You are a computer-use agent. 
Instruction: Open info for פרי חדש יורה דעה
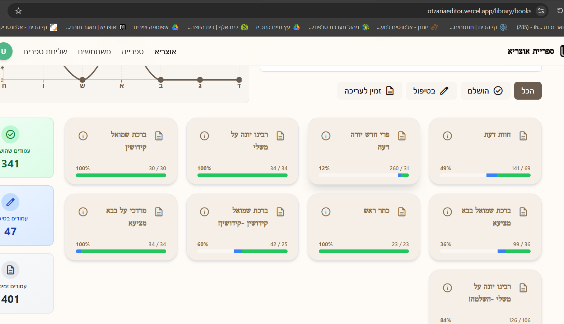click(x=326, y=136)
